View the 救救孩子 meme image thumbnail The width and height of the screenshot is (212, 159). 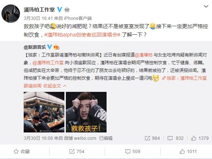tap(86, 112)
